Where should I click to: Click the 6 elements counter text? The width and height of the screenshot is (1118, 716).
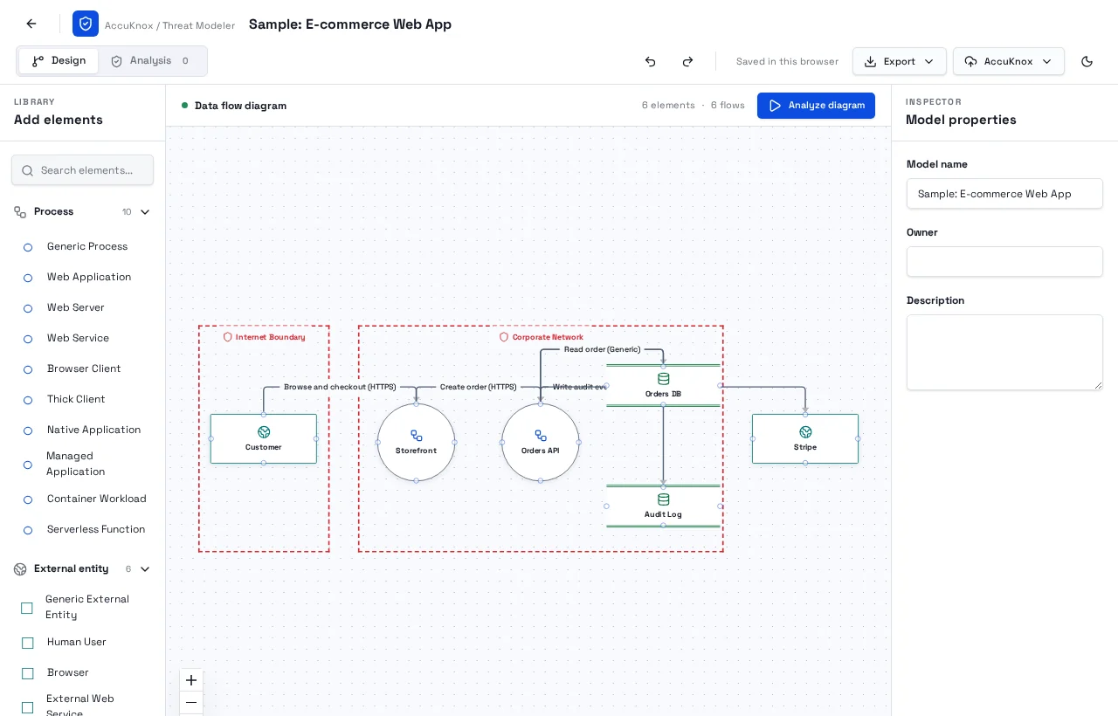(668, 106)
